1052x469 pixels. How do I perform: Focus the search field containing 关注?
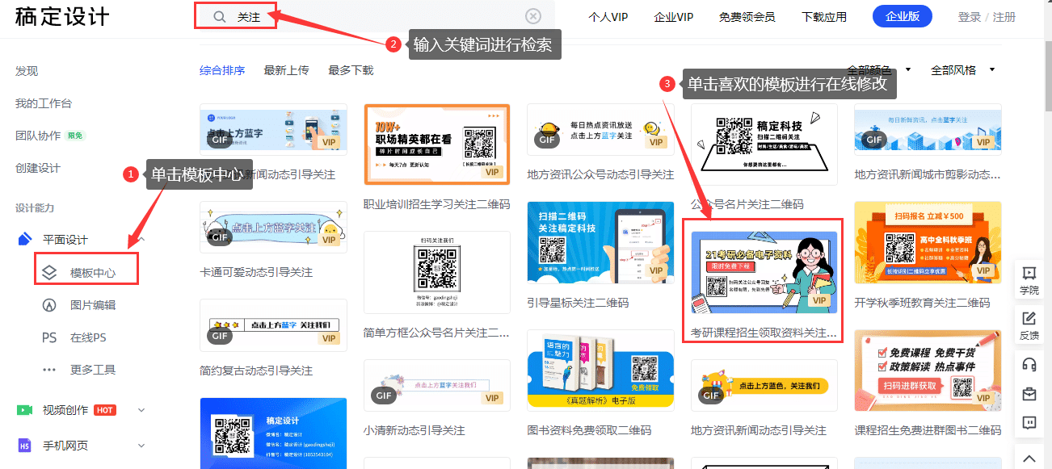pos(374,16)
